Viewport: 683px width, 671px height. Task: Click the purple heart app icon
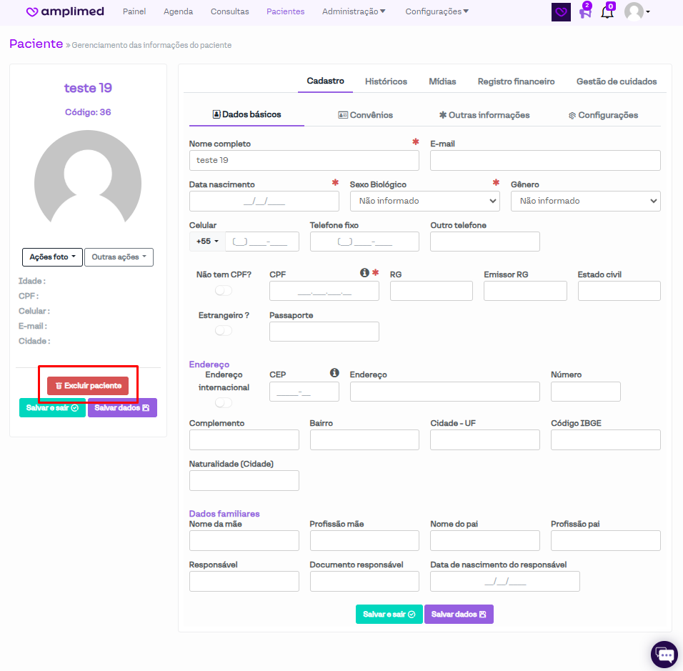(562, 12)
